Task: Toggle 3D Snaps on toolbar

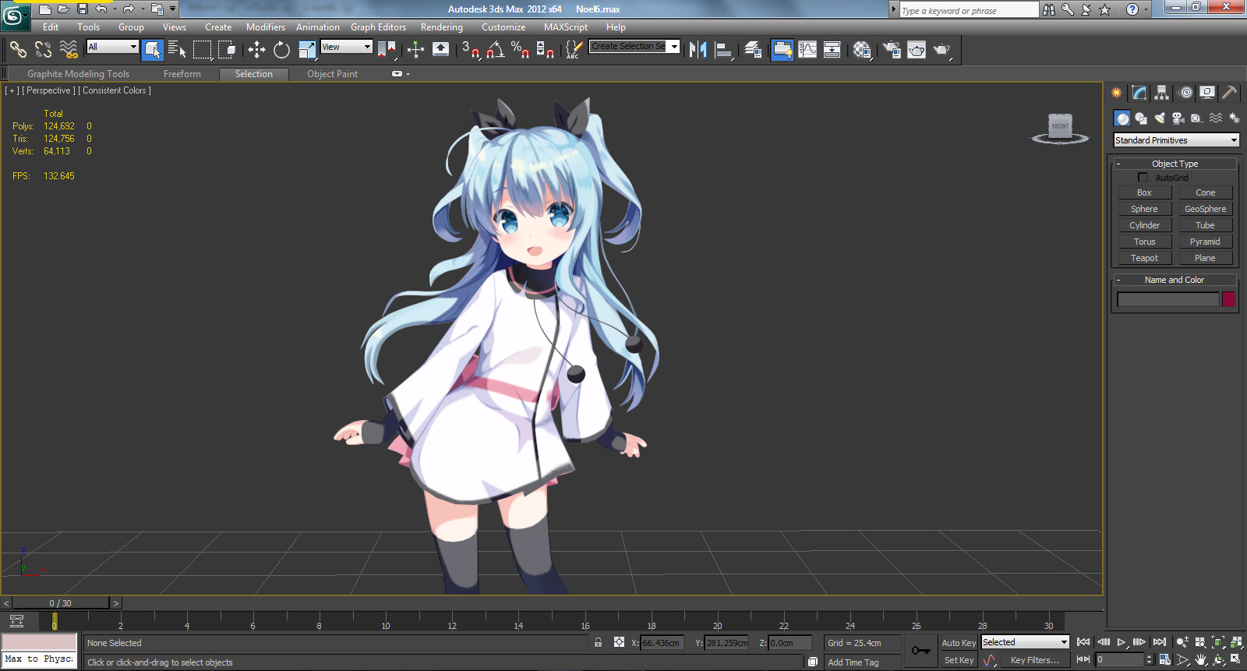Action: point(470,50)
